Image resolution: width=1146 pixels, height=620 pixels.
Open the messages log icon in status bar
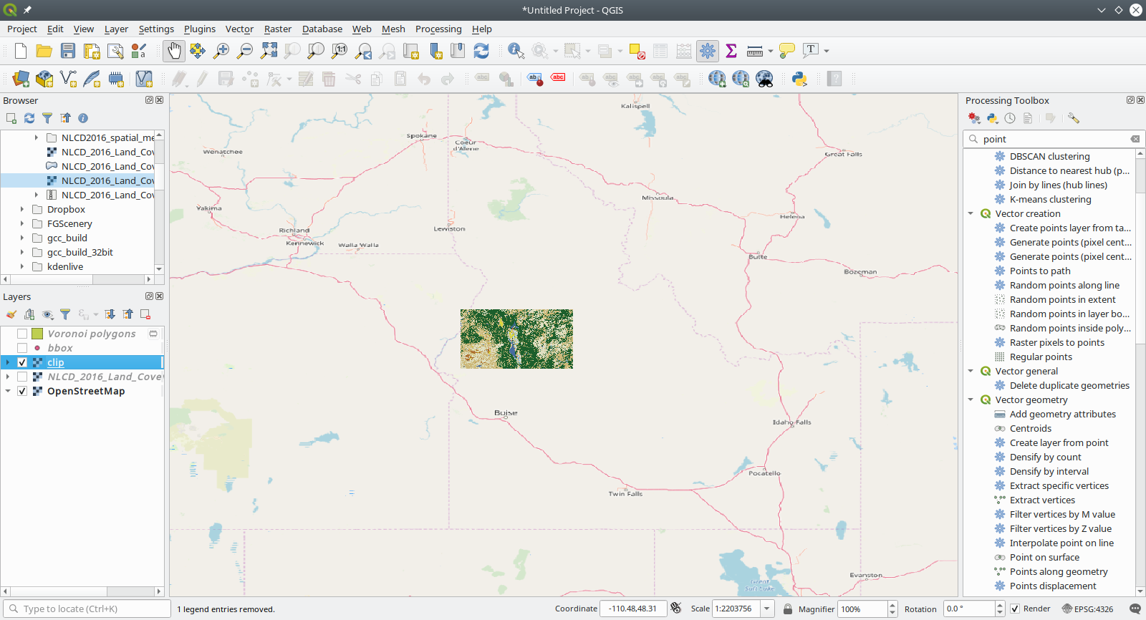pyautogui.click(x=1135, y=609)
